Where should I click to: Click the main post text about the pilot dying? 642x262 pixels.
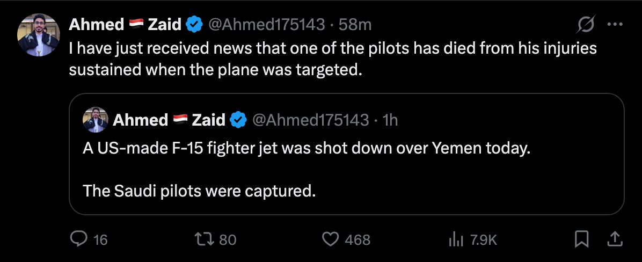point(332,60)
